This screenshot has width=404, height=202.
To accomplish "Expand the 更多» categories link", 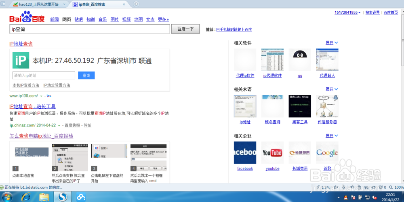I will pyautogui.click(x=163, y=19).
